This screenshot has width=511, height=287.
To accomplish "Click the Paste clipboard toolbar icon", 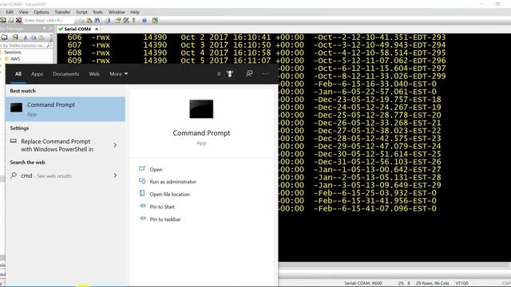I will click(x=89, y=21).
